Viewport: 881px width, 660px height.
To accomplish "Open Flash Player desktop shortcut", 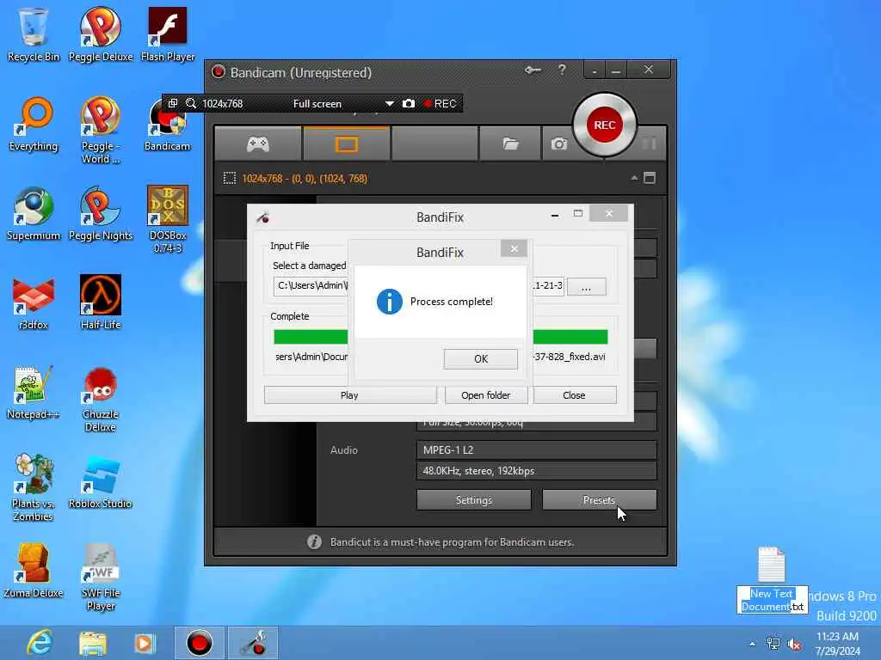I will pos(168,34).
